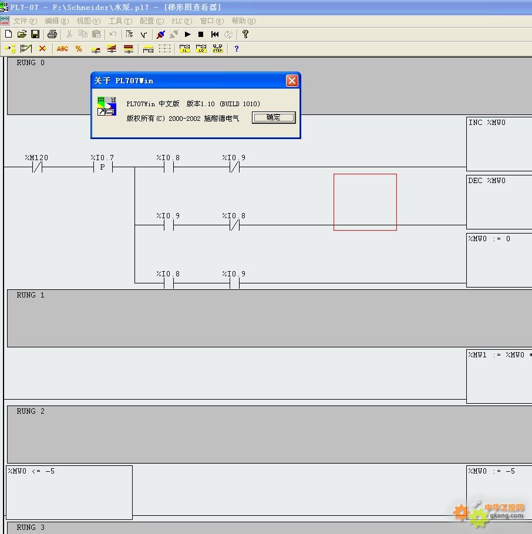Select the %MW0 <= -5 comparison block

(69, 492)
